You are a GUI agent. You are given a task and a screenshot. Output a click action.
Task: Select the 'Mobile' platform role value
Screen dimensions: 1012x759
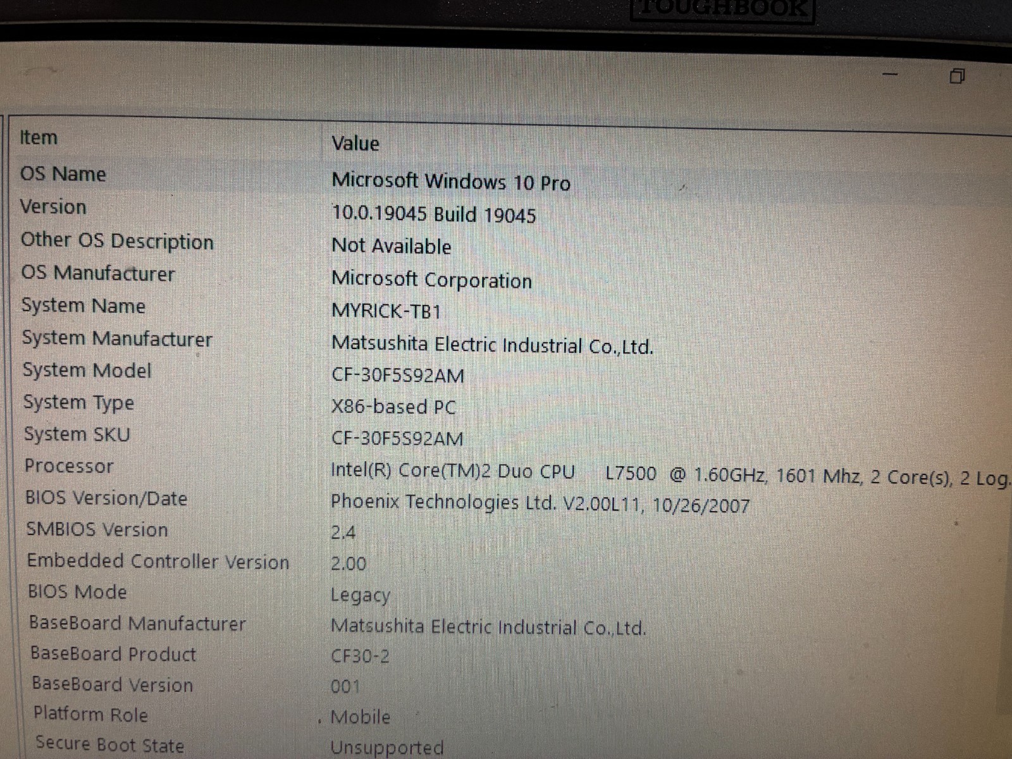[361, 717]
